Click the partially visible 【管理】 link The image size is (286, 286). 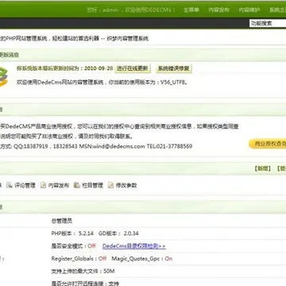tap(281, 168)
